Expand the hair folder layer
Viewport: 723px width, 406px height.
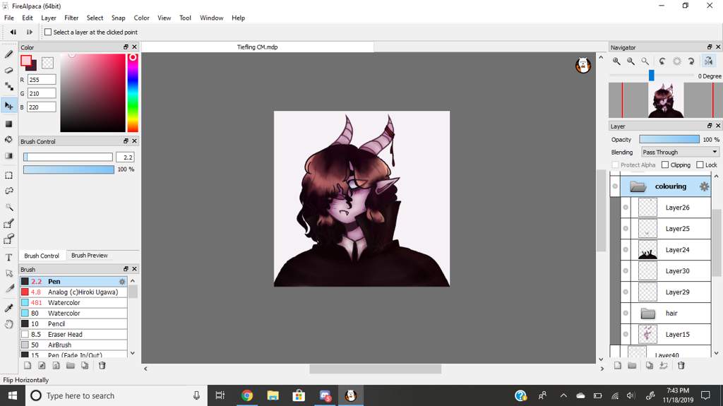coord(648,314)
